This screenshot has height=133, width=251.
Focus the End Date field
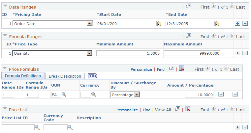(190, 24)
